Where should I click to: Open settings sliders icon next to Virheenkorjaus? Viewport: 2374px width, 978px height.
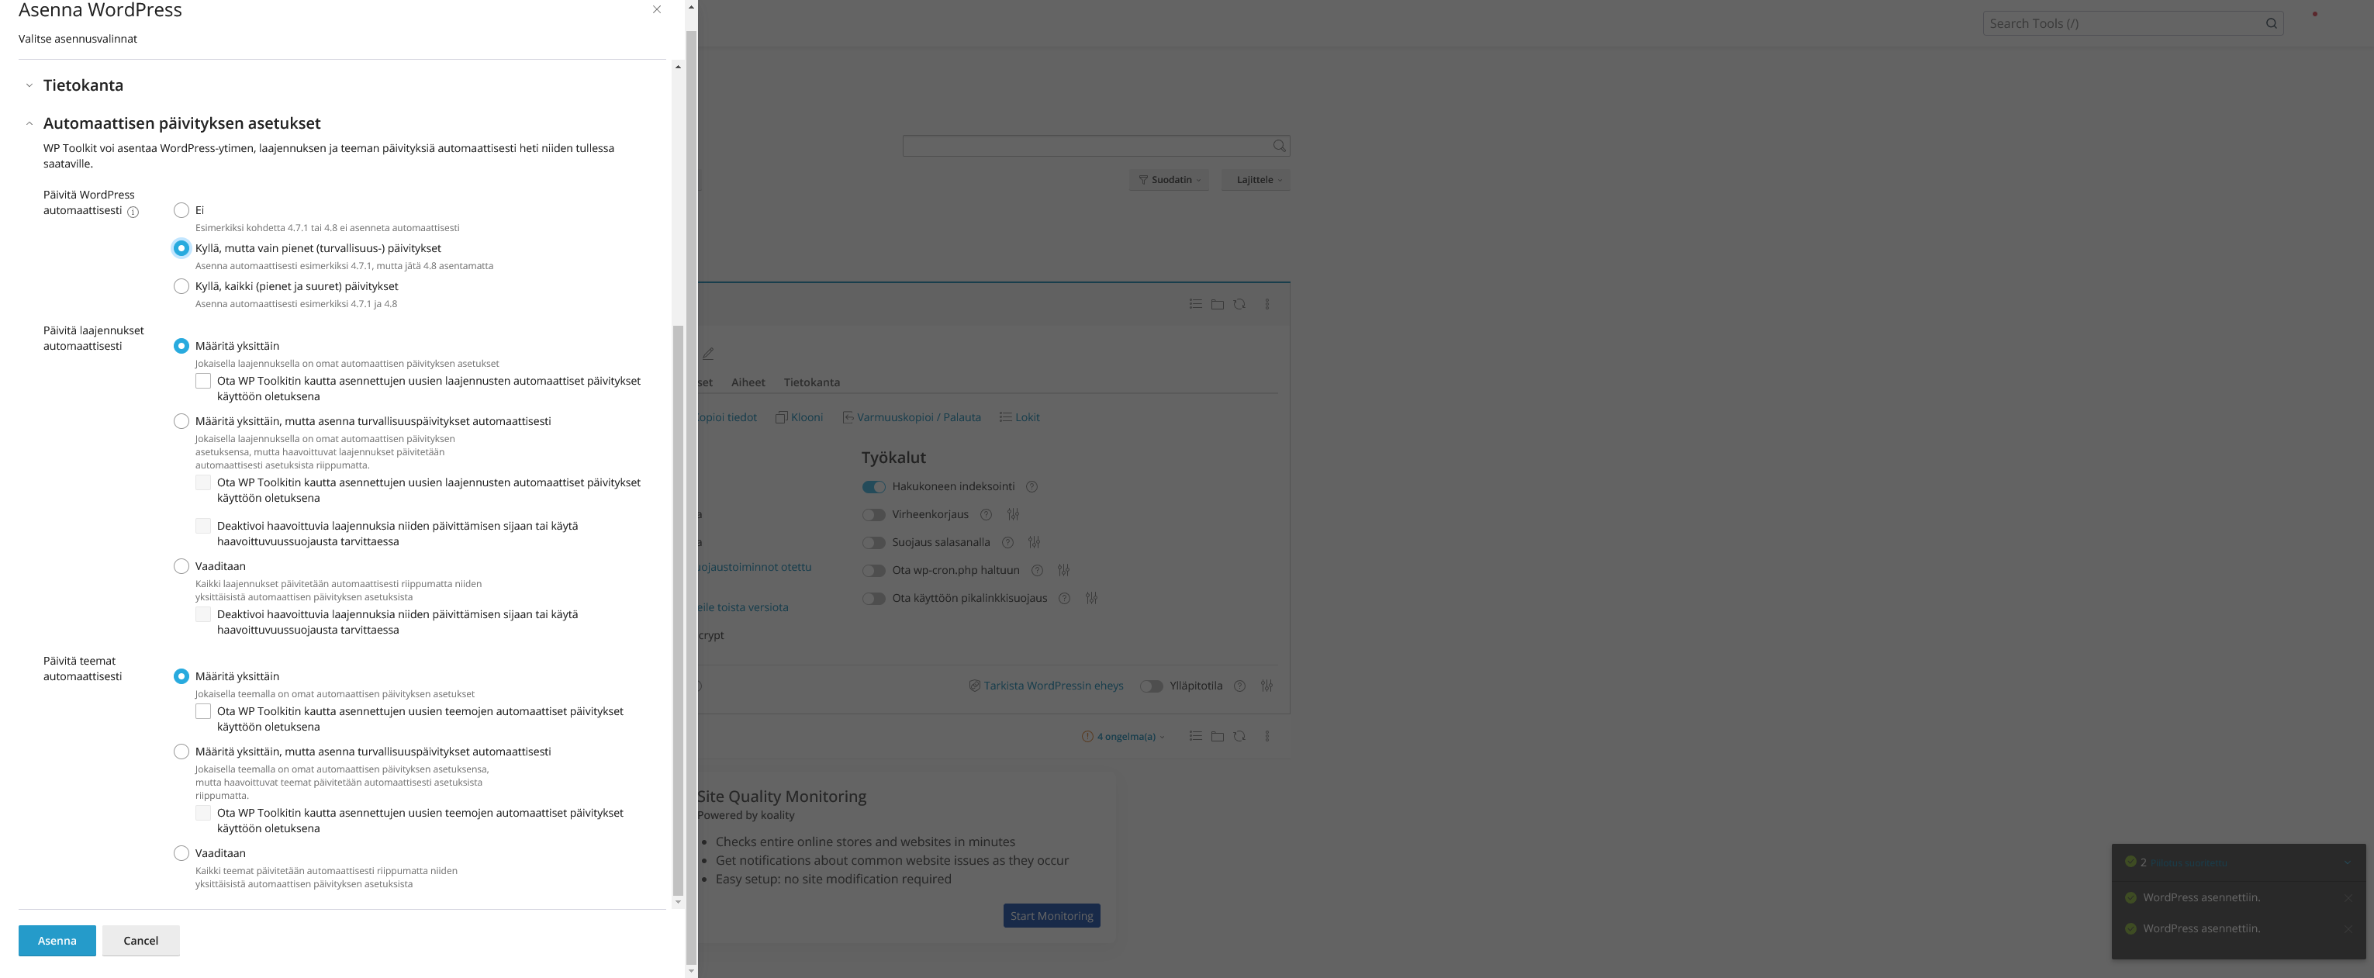coord(1013,514)
